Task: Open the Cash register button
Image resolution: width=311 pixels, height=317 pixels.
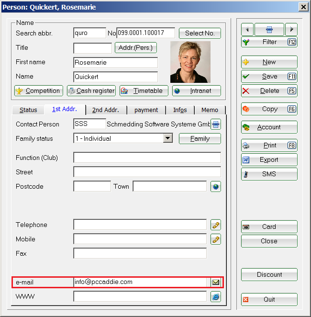Action: (91, 91)
